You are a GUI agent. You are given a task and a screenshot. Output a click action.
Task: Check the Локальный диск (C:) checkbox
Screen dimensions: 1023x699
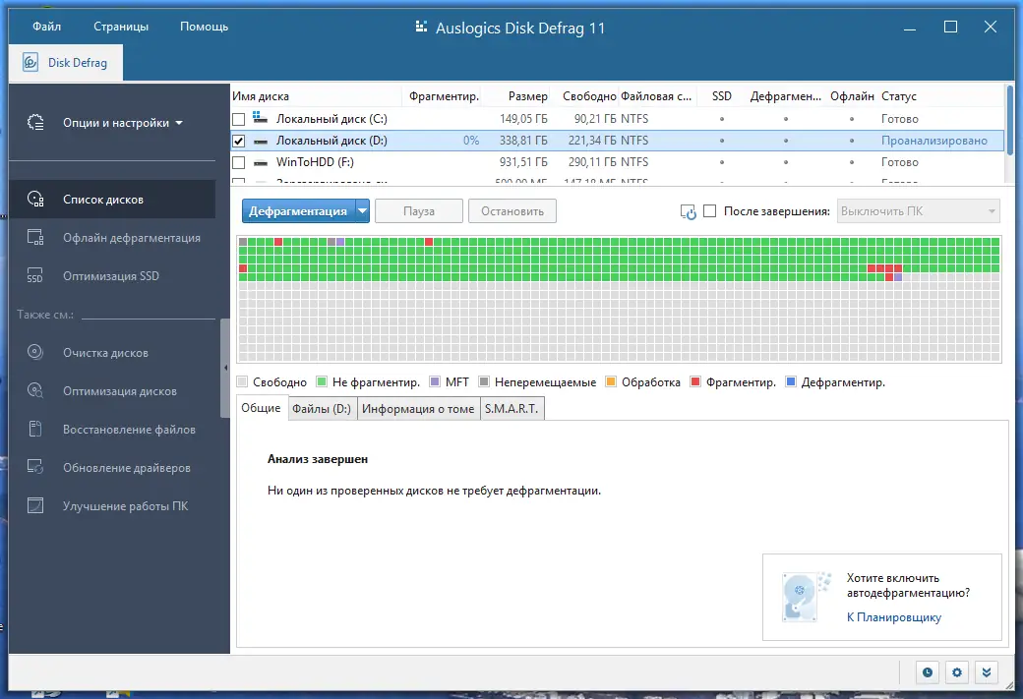coord(239,119)
